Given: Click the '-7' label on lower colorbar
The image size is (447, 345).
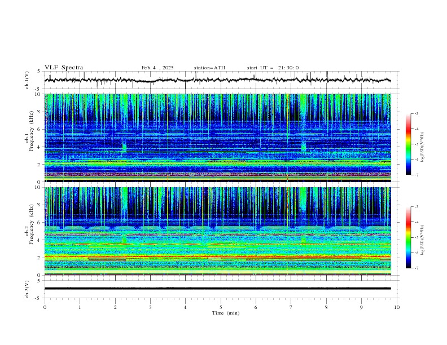Looking at the screenshot, I should tap(416, 268).
